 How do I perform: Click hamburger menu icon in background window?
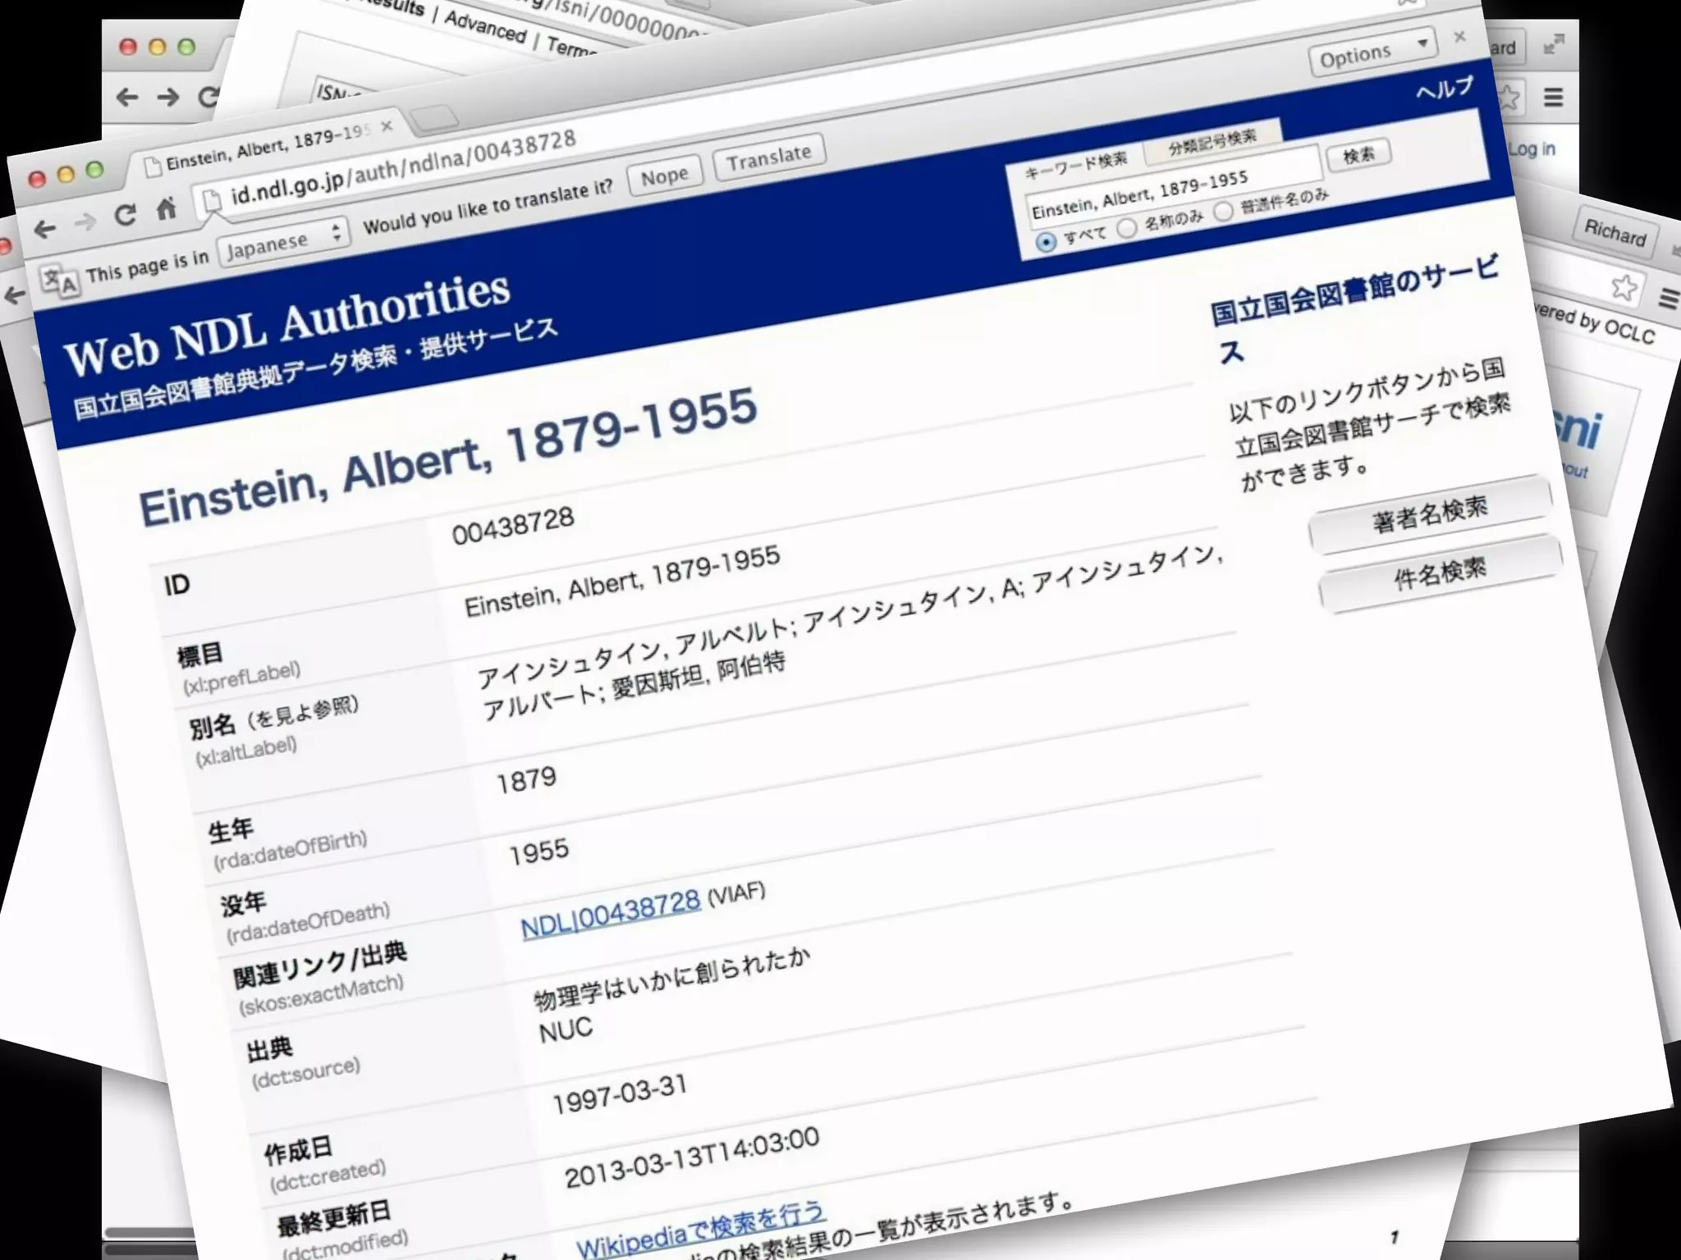pos(1553,98)
